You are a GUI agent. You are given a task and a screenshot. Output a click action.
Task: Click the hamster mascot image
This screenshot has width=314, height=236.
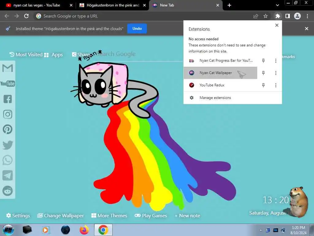pyautogui.click(x=299, y=202)
